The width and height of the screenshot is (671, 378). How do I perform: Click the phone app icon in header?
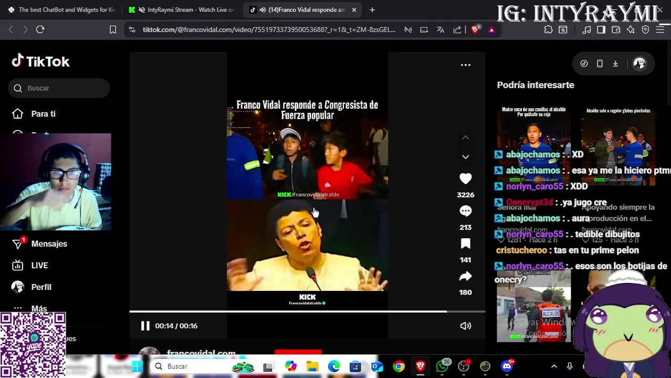tap(600, 64)
